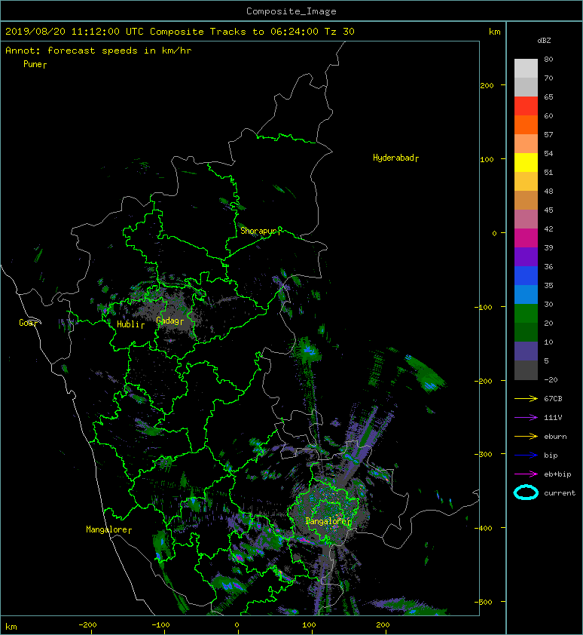
Task: Click the magenta 42 dBZ color swatch
Action: click(526, 238)
